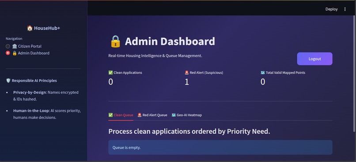Click the 'Privacy-by-Design' principle text
Screen dimensions: 356x162
coord(46,96)
